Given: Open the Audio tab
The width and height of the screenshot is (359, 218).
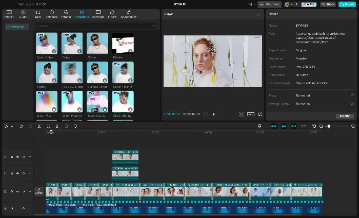Looking at the screenshot, I should point(23,14).
